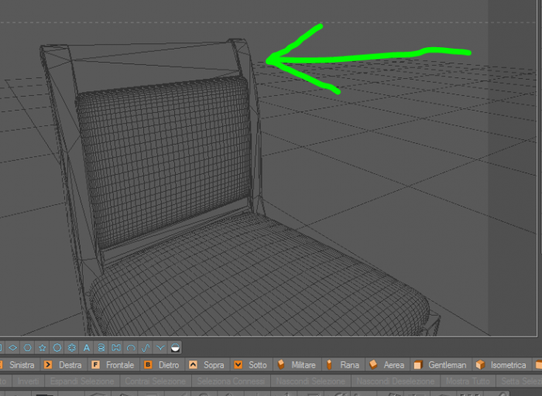Switch to the Sinistra (left) view

click(18, 365)
